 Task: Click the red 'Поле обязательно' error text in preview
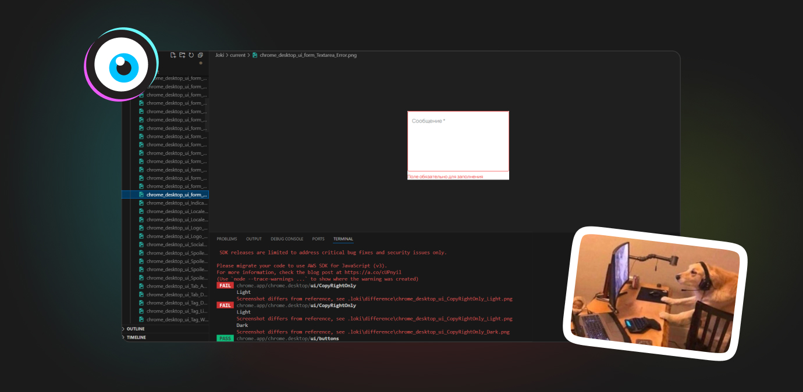[445, 176]
